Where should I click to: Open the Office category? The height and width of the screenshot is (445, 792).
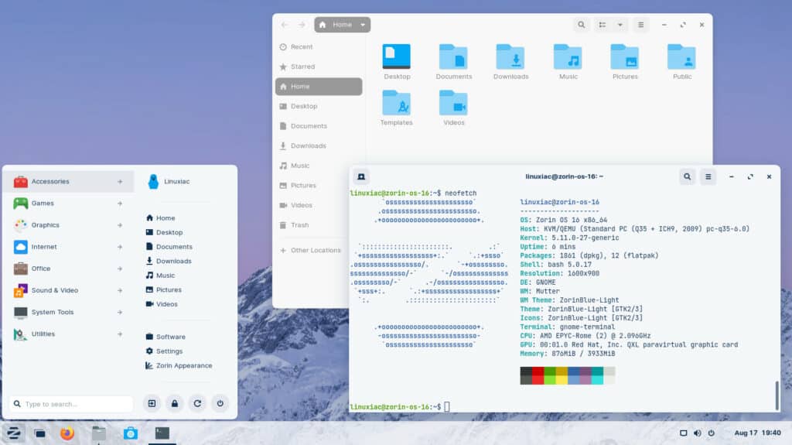pos(69,269)
